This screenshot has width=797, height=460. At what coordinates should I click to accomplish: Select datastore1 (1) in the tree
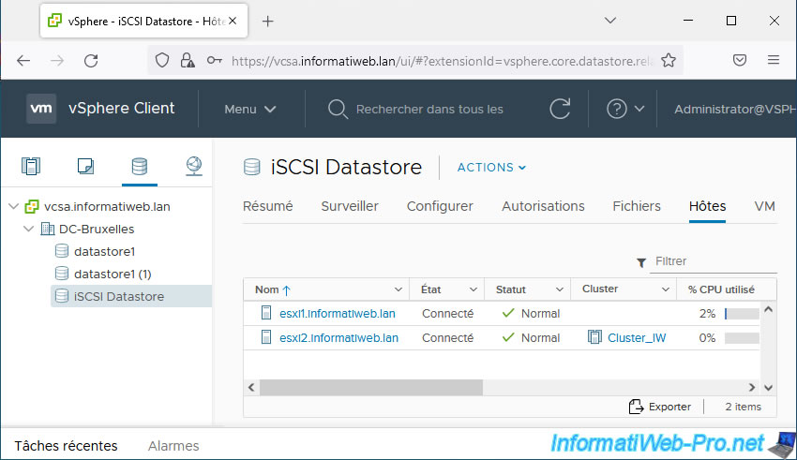[x=113, y=274]
